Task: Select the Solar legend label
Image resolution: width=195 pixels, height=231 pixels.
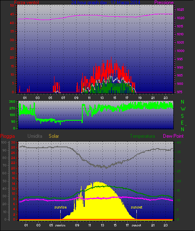Action: pyautogui.click(x=54, y=136)
